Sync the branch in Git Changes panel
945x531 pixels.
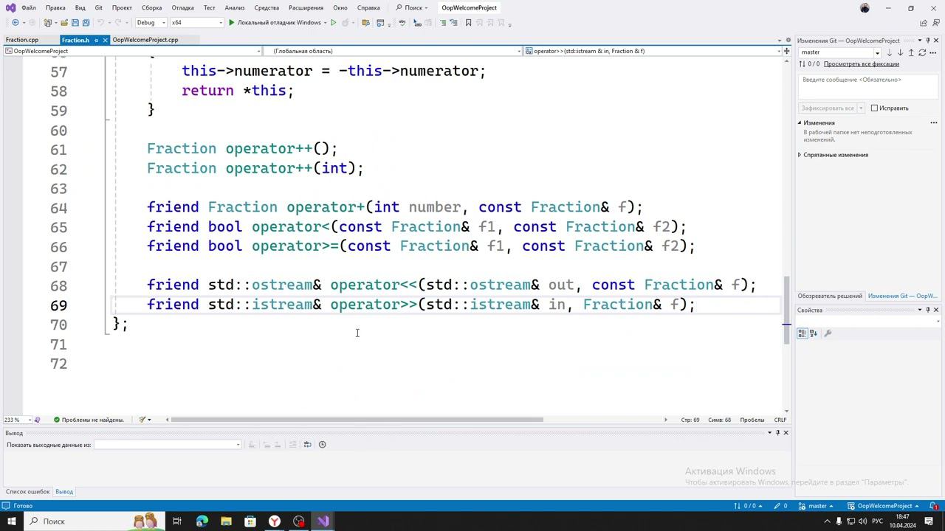[922, 52]
